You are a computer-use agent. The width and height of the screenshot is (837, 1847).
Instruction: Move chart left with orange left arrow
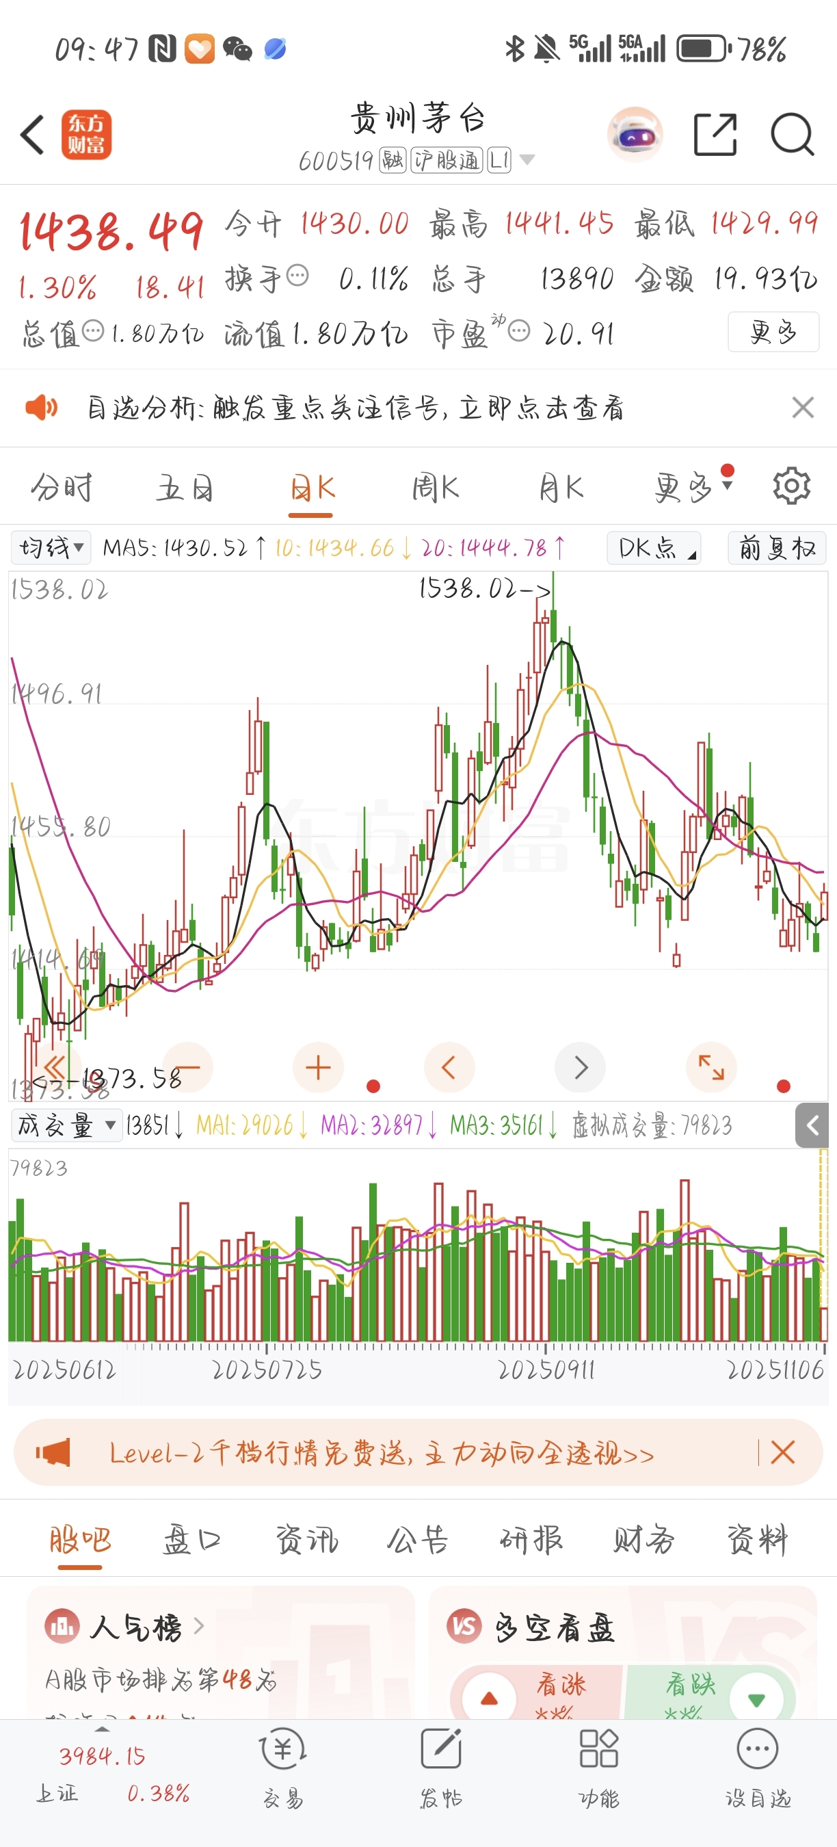coord(449,1068)
